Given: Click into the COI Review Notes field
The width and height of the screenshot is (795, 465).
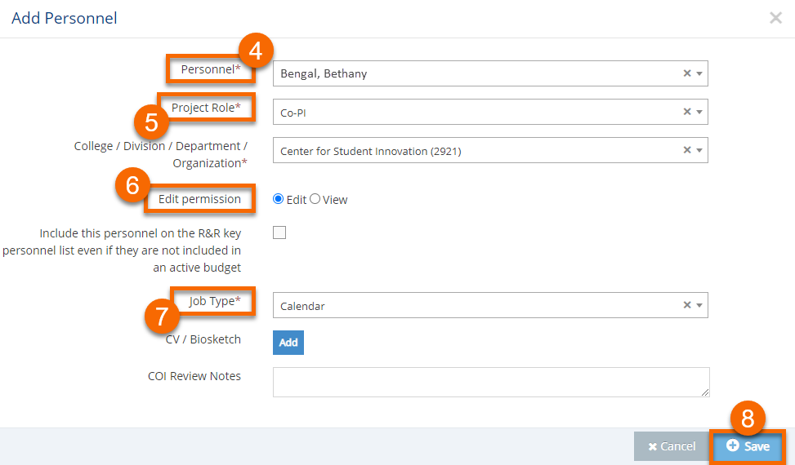Looking at the screenshot, I should tap(490, 382).
